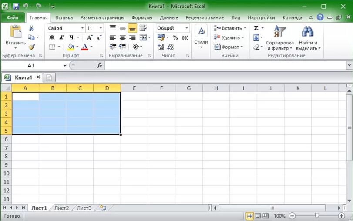
Task: Expand the Name Box dropdown arrow
Action: pyautogui.click(x=65, y=66)
